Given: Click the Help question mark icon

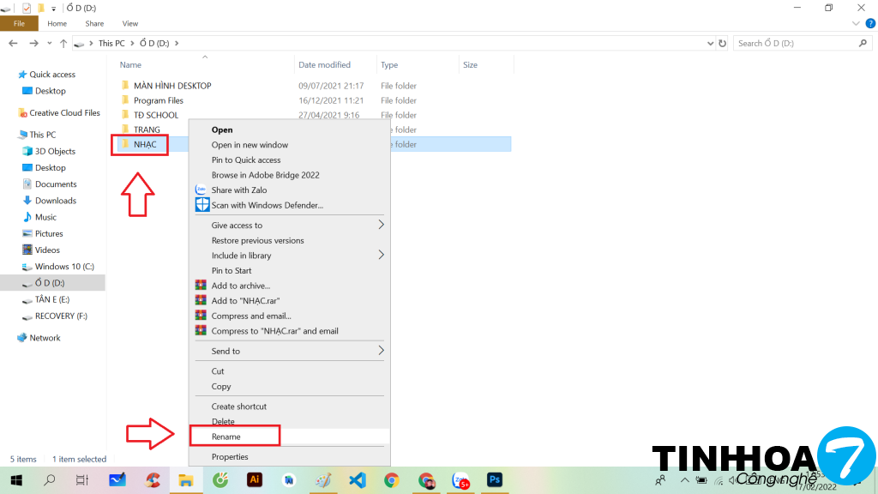Looking at the screenshot, I should pos(870,24).
